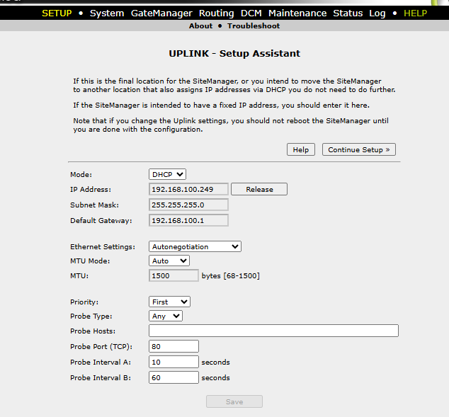Open the DCM menu
Image resolution: width=449 pixels, height=417 pixels.
251,13
